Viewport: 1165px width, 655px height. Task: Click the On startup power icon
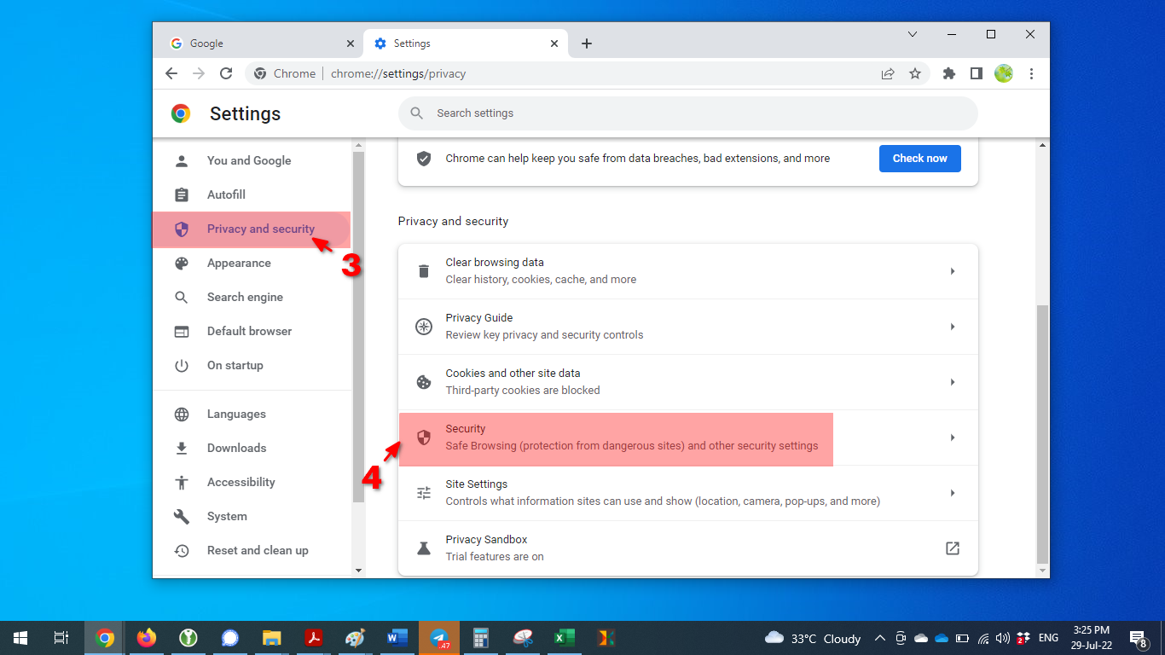[x=182, y=366]
